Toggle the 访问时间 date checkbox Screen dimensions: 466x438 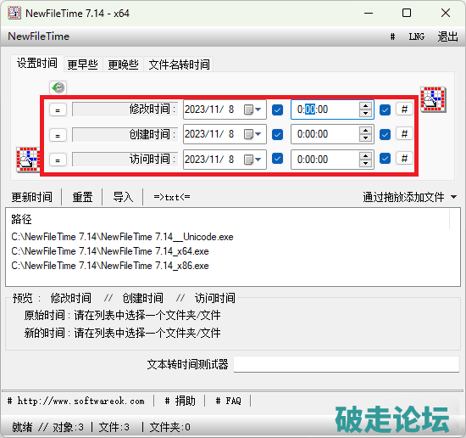pos(277,159)
